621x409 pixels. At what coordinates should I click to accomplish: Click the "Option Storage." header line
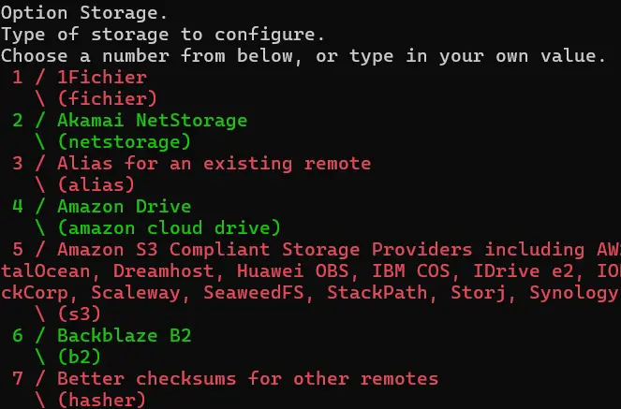coord(80,13)
